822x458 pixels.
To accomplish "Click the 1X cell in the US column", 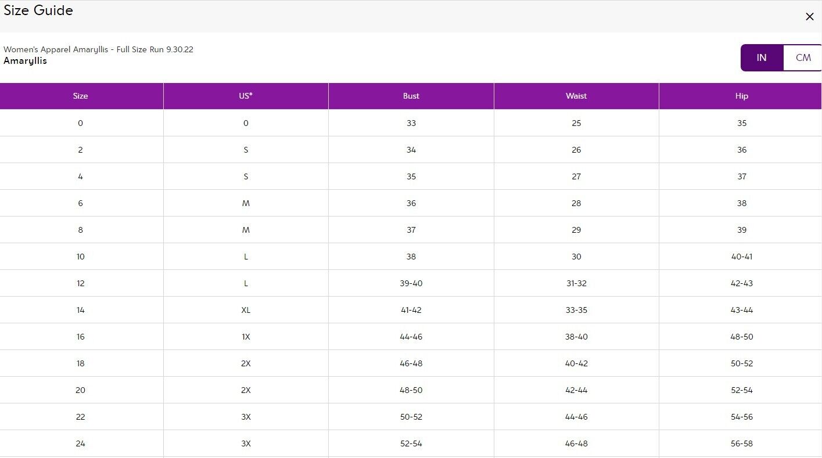I will 246,337.
